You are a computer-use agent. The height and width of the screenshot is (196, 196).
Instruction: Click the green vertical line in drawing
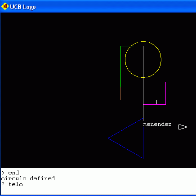[120, 66]
